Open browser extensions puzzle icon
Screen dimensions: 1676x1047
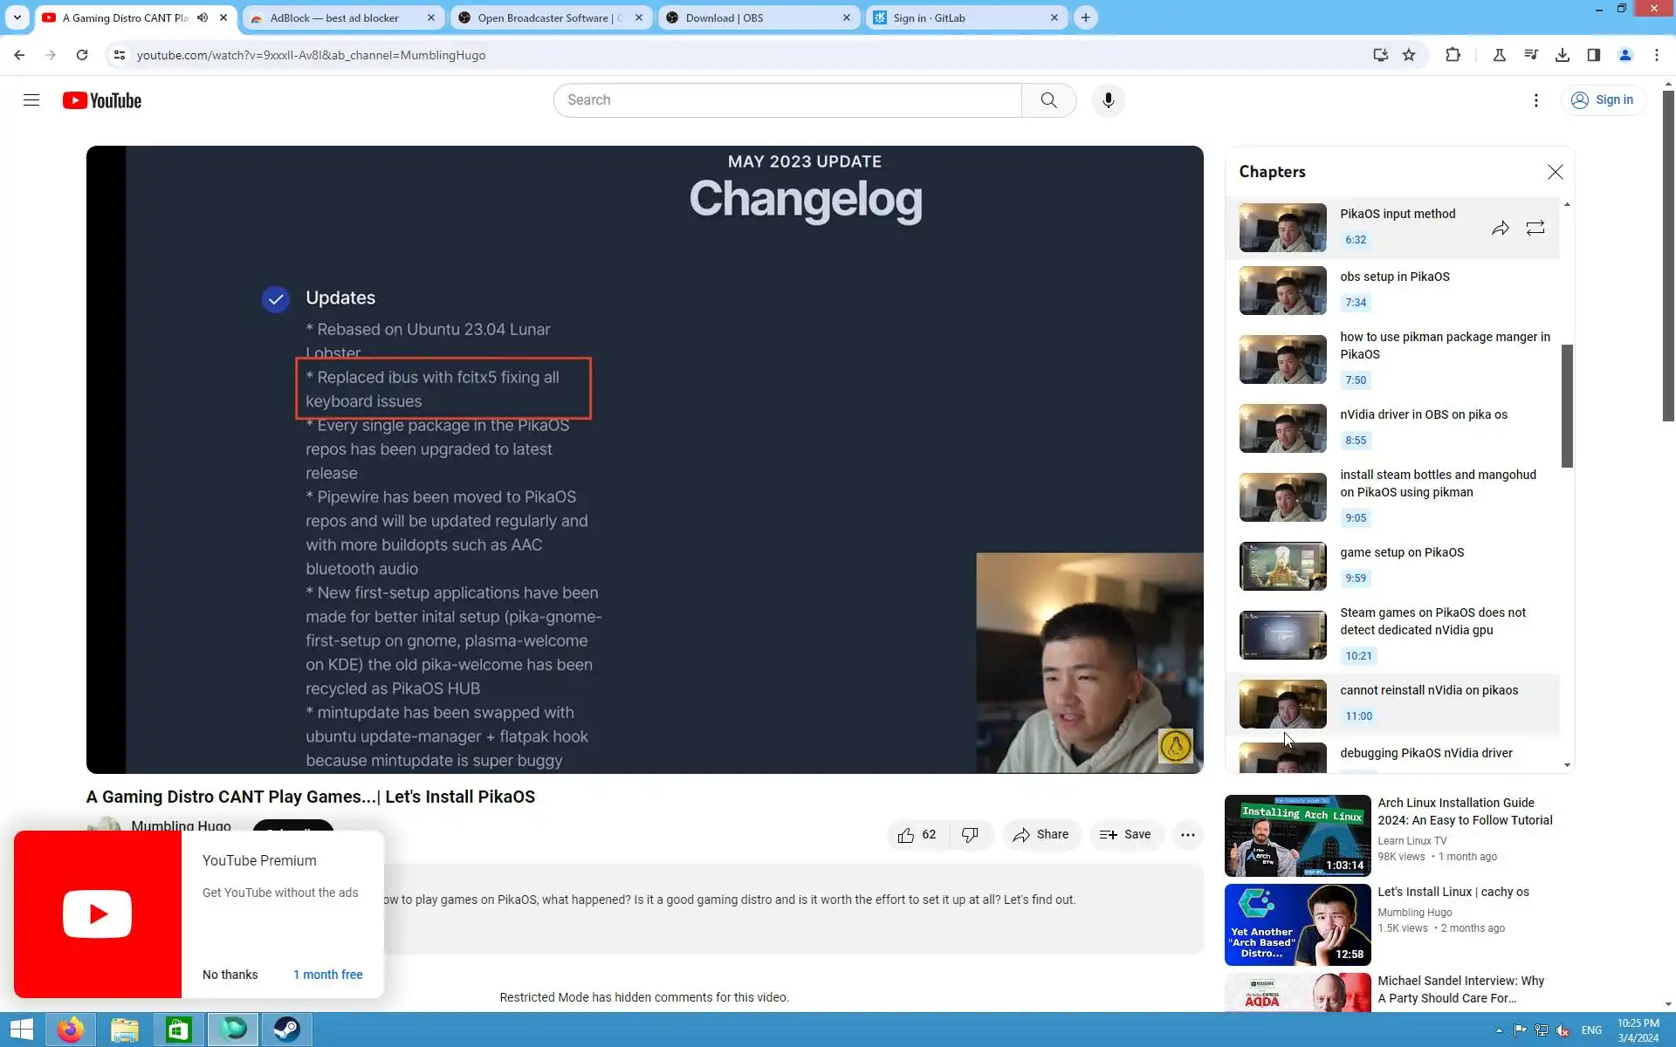[1453, 55]
